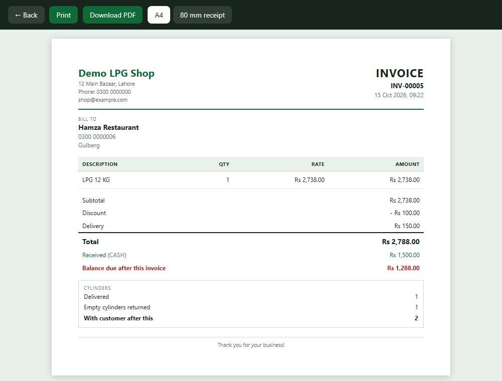Screen dimensions: 502x381
Task: Go back with the Back button
Action: click(x=26, y=15)
